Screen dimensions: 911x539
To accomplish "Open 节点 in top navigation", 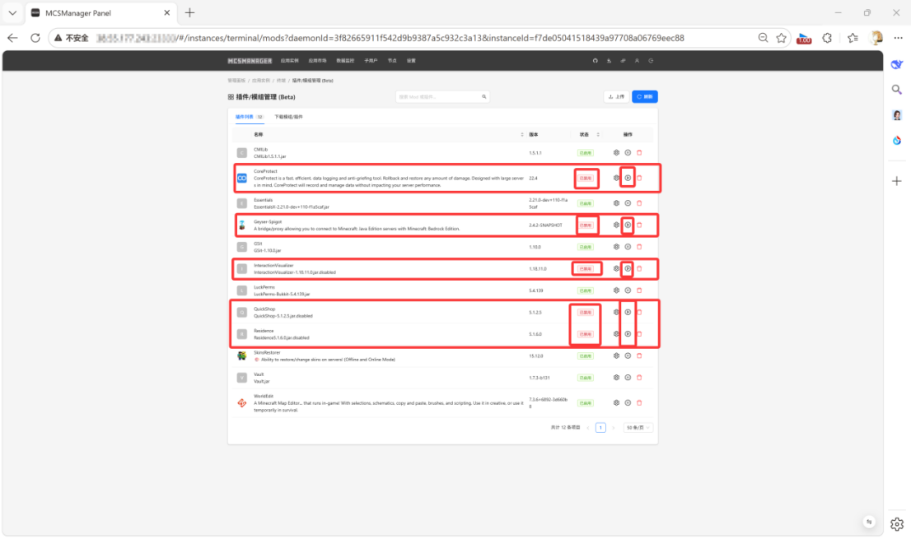I will pyautogui.click(x=392, y=60).
